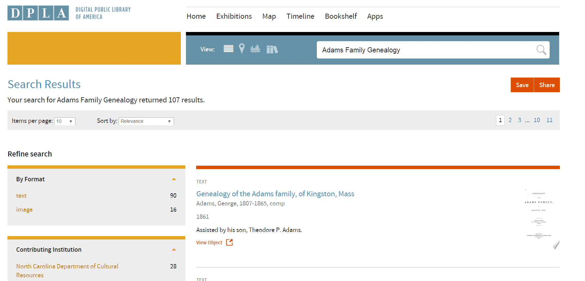Click the search magnifier icon
Image resolution: width=585 pixels, height=281 pixels.
click(x=541, y=50)
